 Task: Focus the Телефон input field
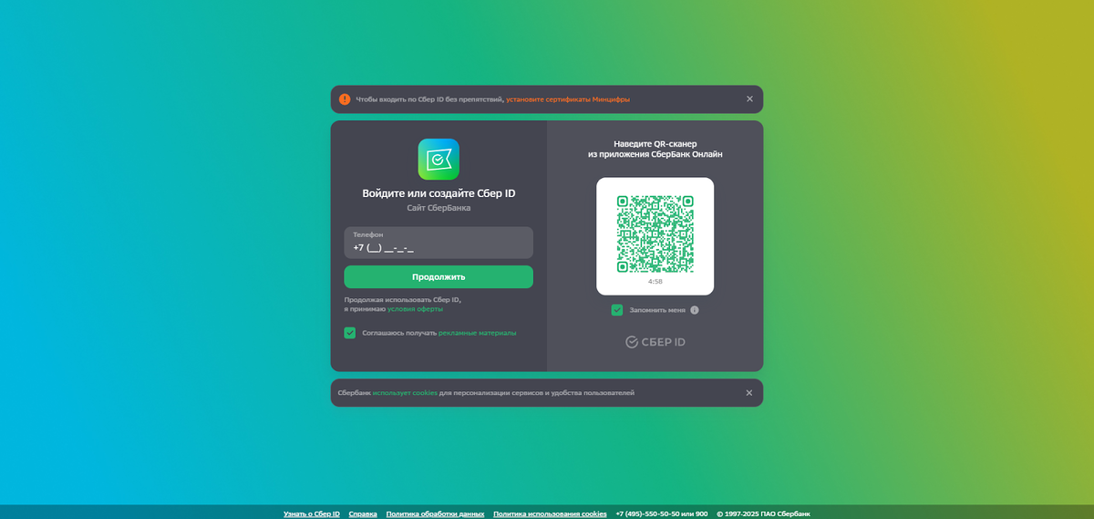439,243
